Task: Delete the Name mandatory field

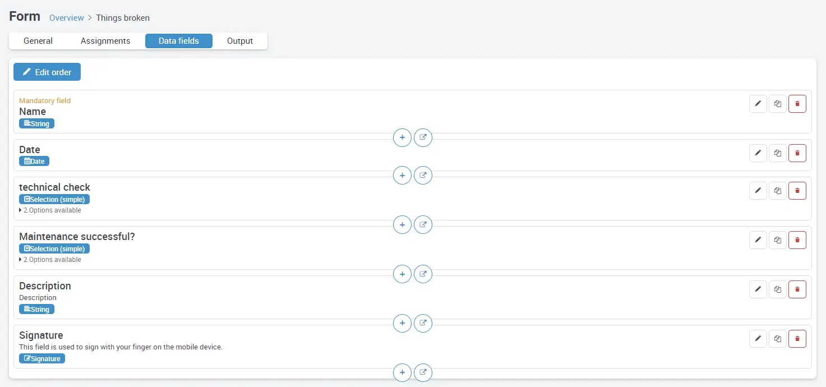Action: 797,104
